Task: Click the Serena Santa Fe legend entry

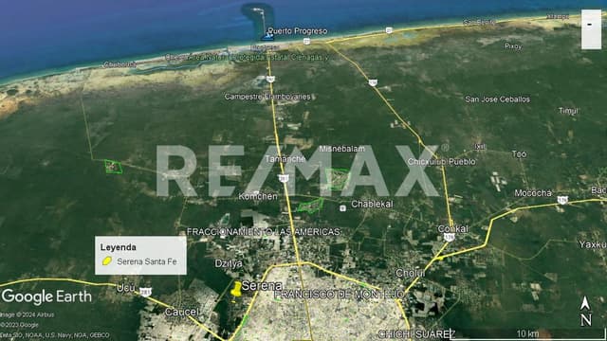Action: click(147, 261)
